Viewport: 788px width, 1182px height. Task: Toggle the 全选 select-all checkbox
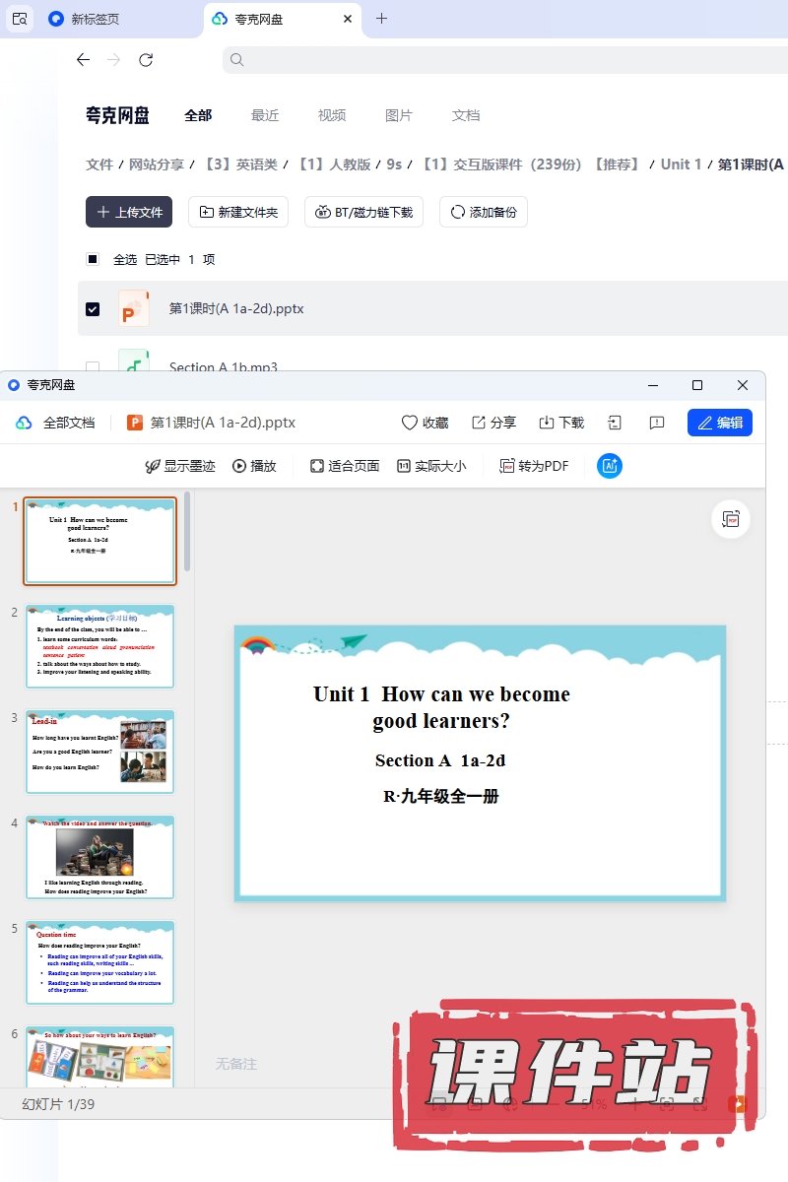coord(93,259)
